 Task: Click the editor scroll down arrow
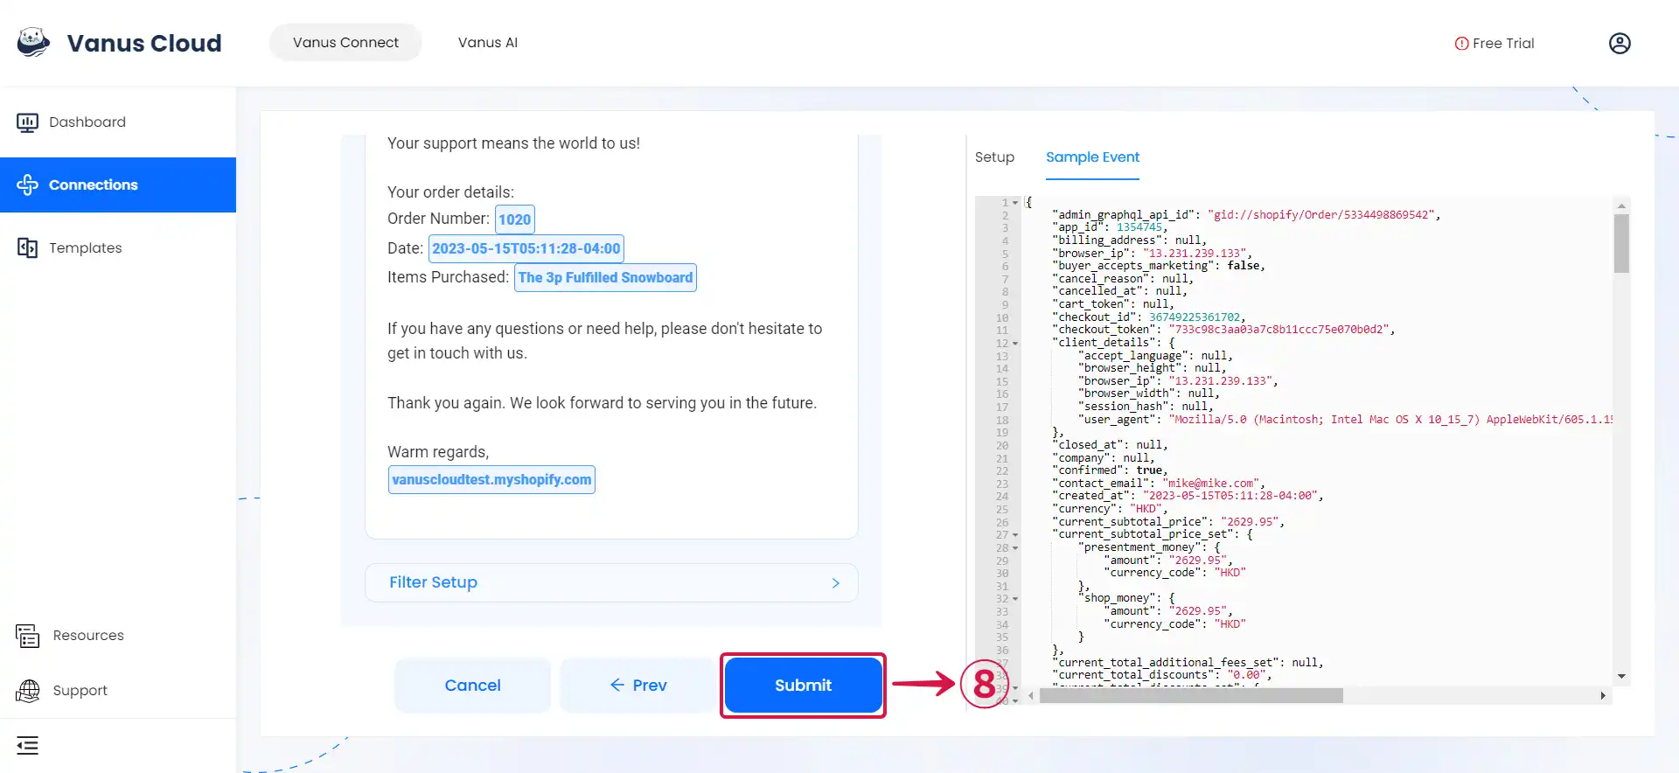pyautogui.click(x=1621, y=676)
